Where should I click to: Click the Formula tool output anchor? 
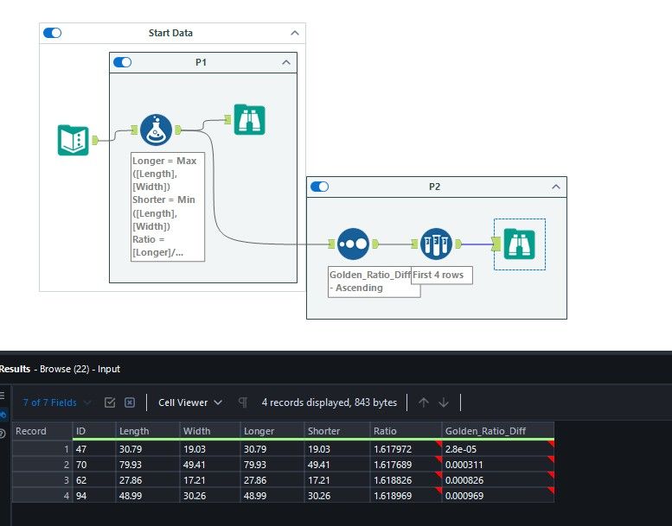(178, 130)
